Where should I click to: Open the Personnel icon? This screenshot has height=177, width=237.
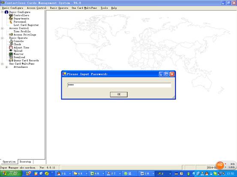click(x=11, y=22)
